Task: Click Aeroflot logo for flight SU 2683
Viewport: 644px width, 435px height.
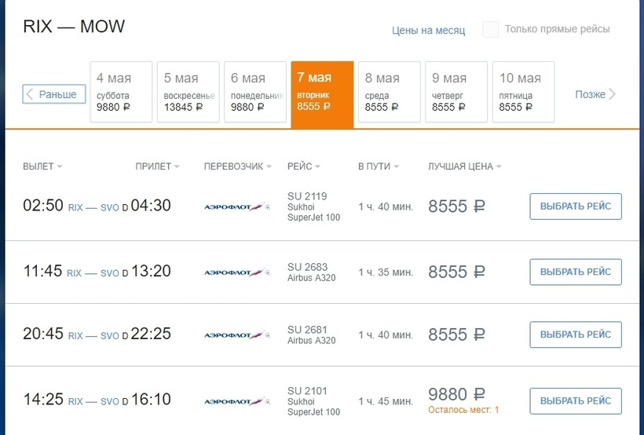Action: click(x=237, y=272)
